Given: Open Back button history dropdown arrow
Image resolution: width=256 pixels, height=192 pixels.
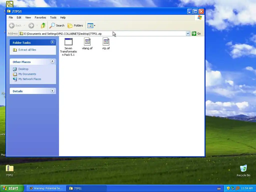Looking at the screenshot, I should tap(24, 25).
